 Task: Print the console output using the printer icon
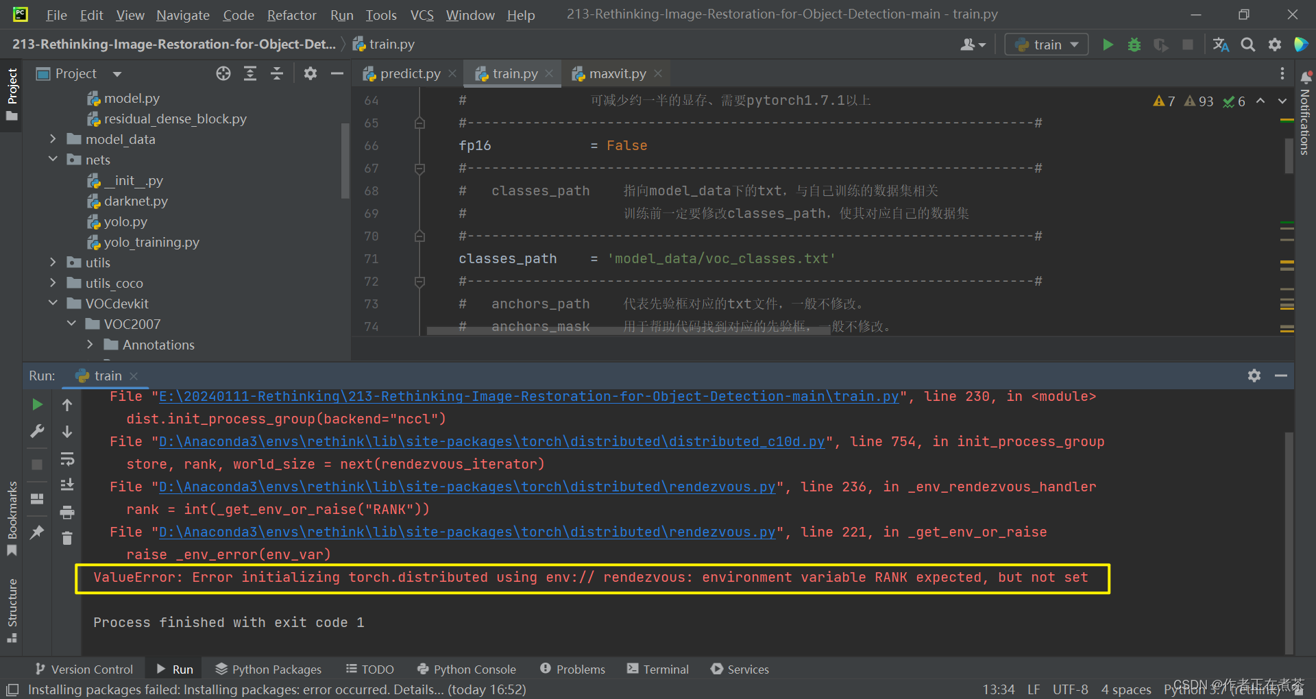(x=66, y=512)
